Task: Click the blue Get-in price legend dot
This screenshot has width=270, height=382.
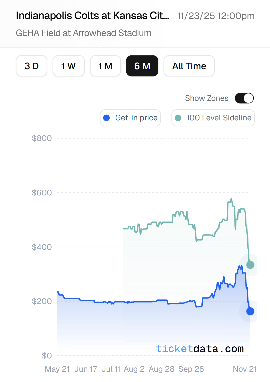Action: point(107,118)
